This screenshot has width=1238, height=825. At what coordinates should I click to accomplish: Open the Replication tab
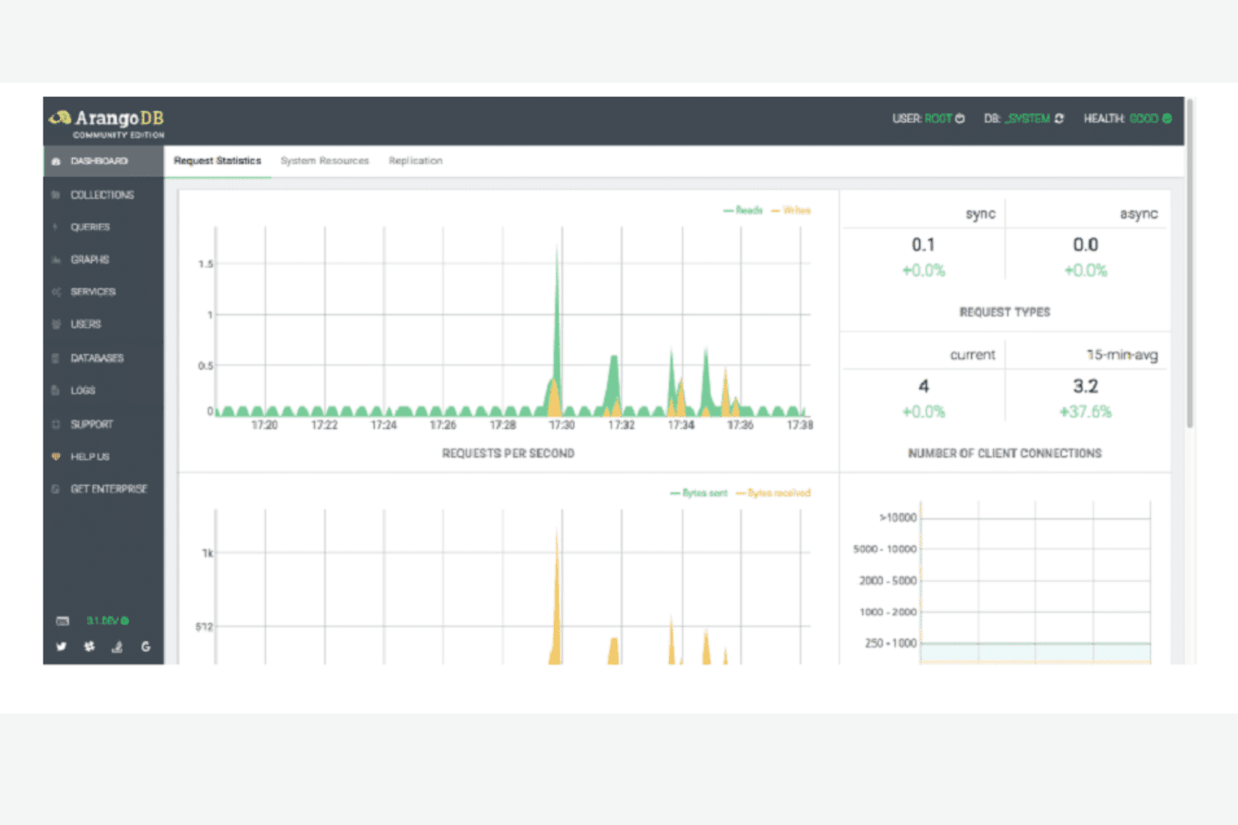[416, 160]
